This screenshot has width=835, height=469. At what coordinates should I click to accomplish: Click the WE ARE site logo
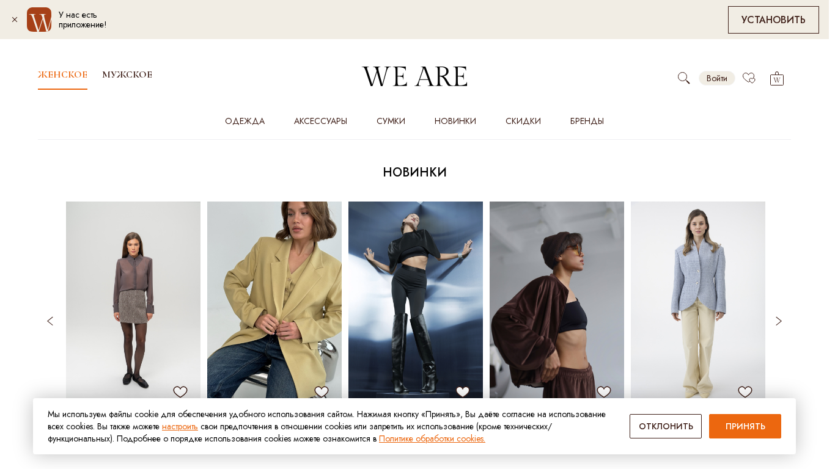(415, 76)
